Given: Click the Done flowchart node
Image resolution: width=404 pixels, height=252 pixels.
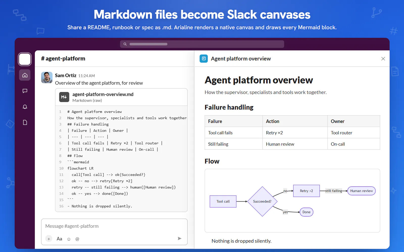Looking at the screenshot, I should pyautogui.click(x=306, y=212).
